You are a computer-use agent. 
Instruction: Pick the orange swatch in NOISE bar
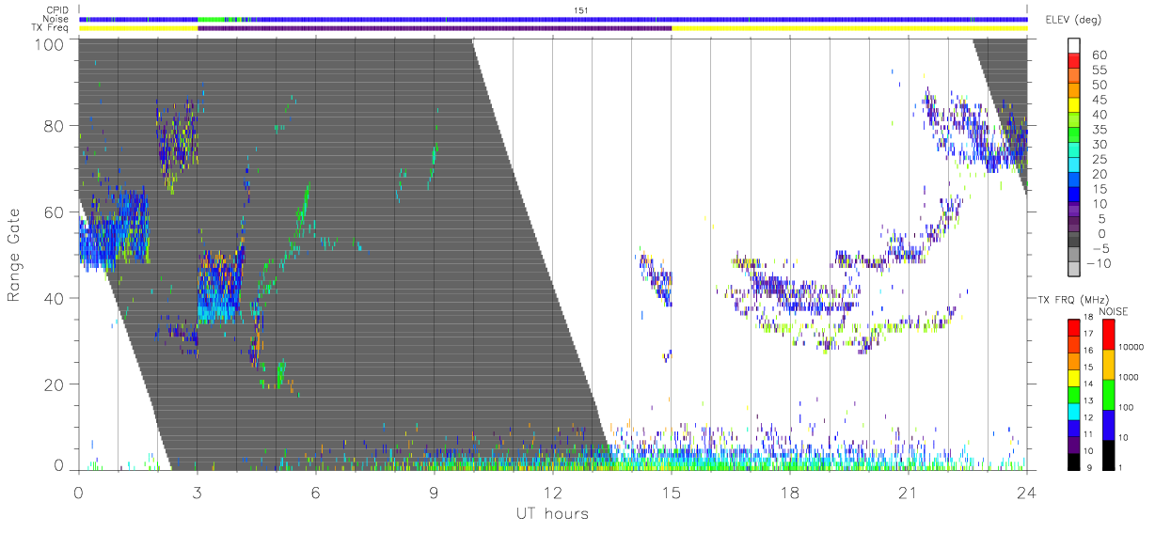(x=1108, y=364)
